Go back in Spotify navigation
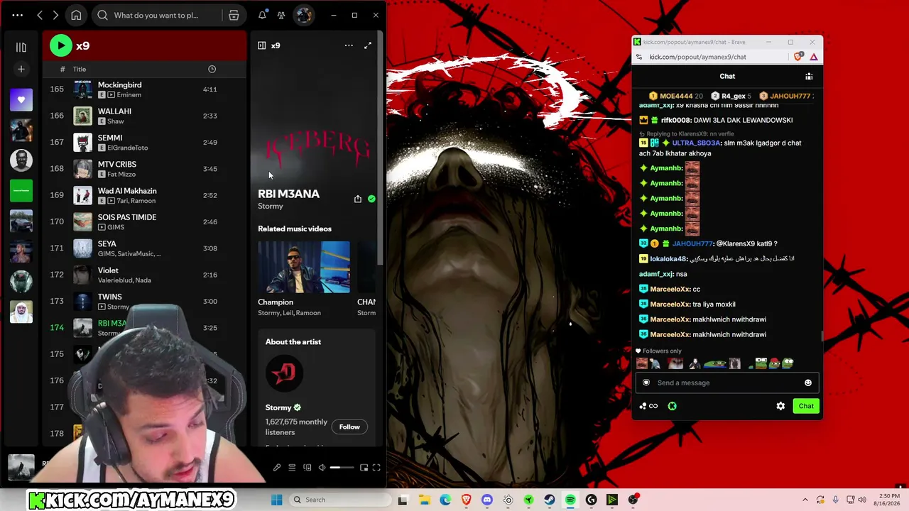Viewport: 909px width, 511px height. click(40, 15)
